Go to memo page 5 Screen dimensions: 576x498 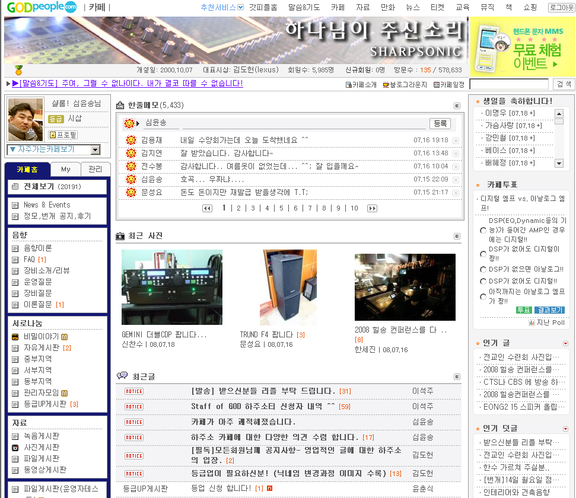(281, 208)
